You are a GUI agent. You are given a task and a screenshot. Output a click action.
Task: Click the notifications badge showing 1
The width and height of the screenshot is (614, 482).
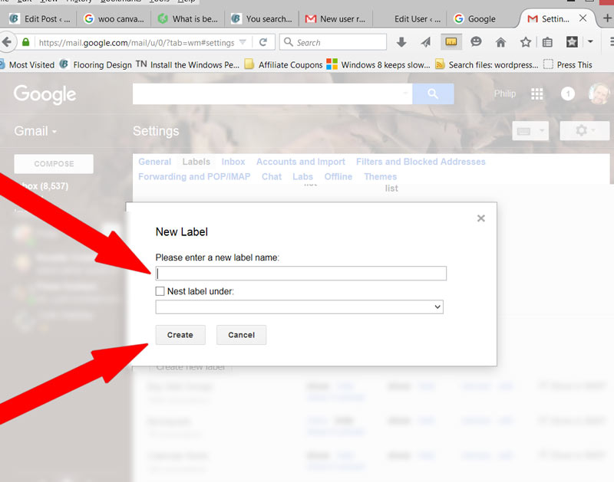(567, 93)
